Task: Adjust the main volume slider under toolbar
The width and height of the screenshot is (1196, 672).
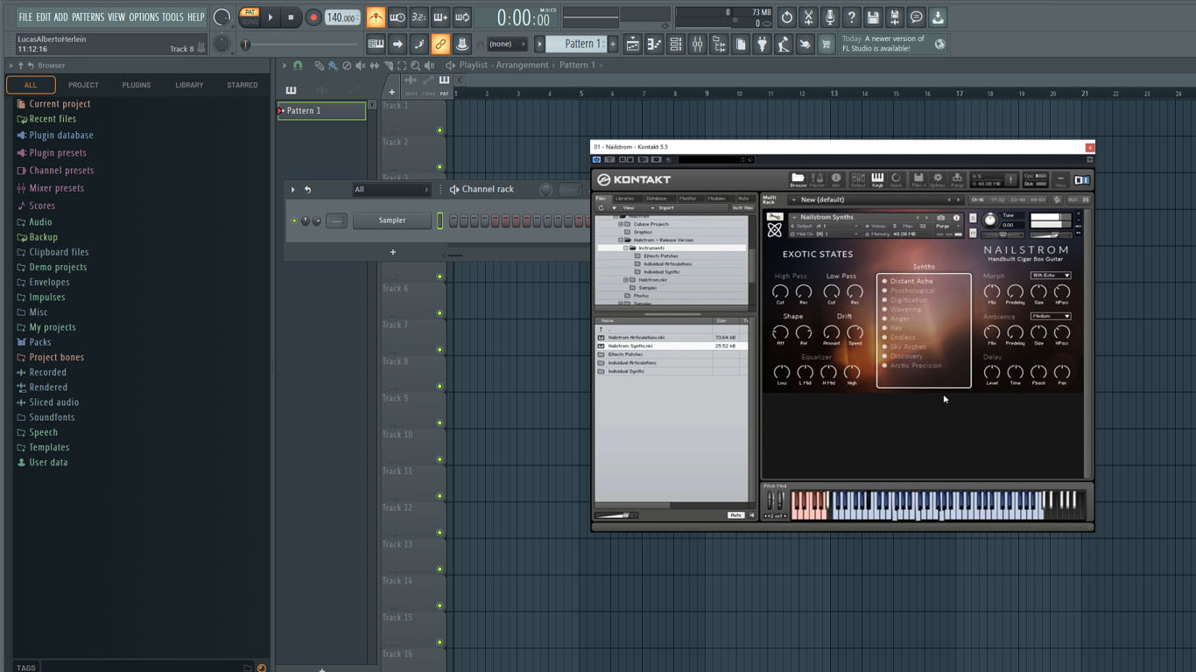Action: 300,45
